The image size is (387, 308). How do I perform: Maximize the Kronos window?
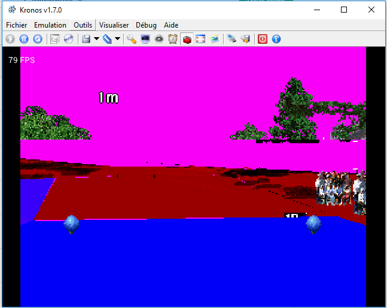pyautogui.click(x=344, y=10)
